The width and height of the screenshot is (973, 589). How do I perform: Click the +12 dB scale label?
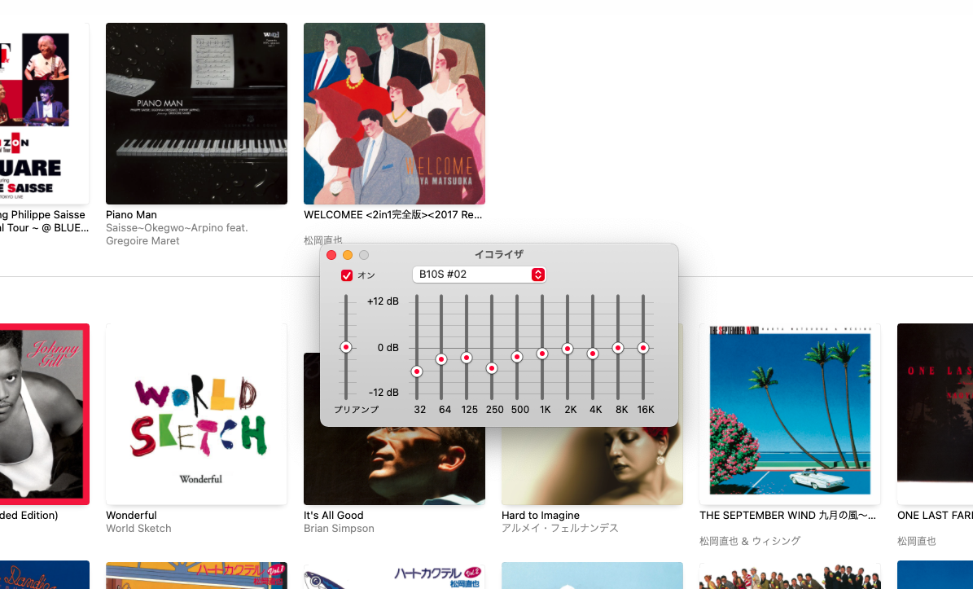pyautogui.click(x=383, y=301)
